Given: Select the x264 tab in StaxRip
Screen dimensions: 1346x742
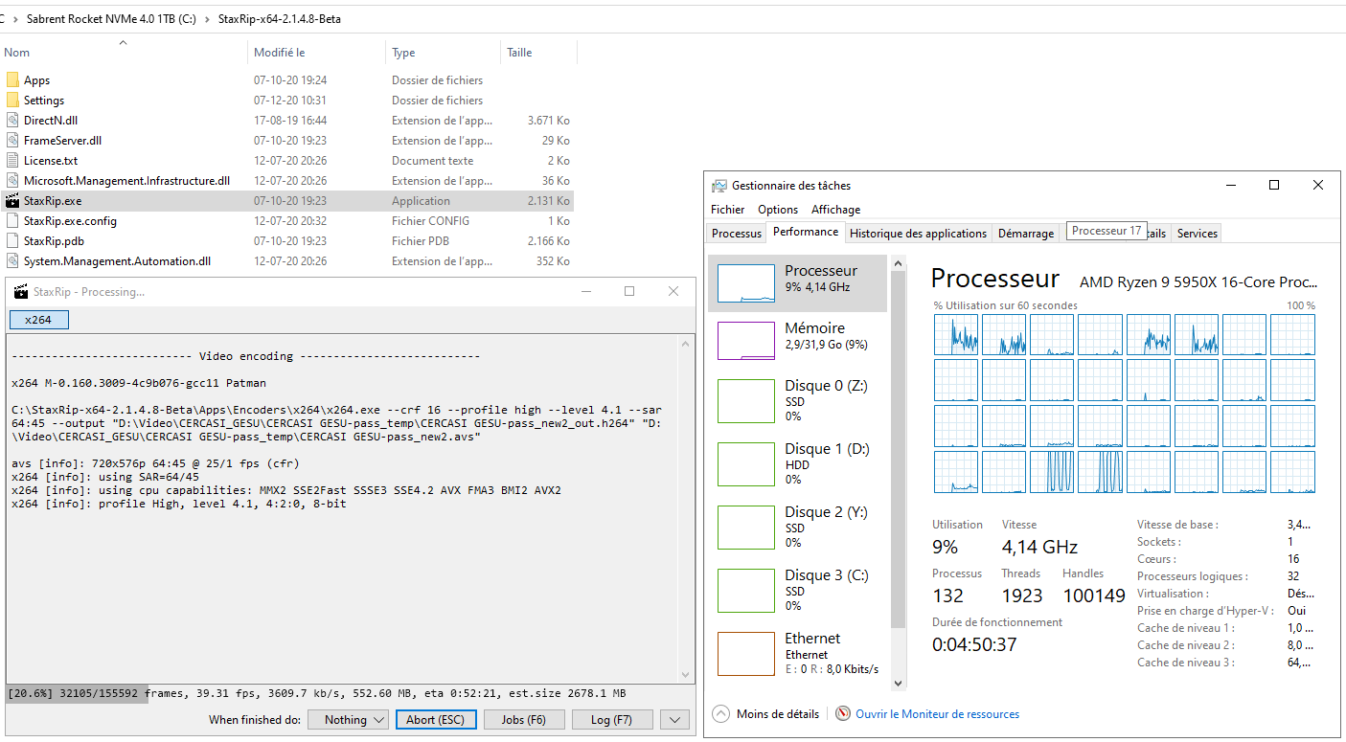Looking at the screenshot, I should (x=38, y=320).
